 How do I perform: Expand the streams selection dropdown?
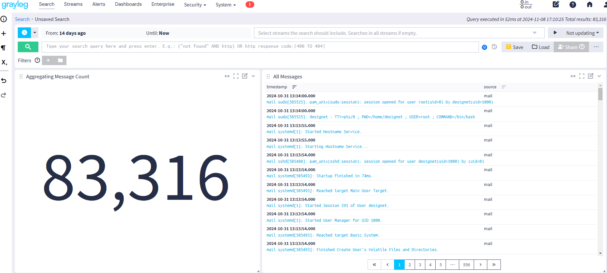pyautogui.click(x=534, y=33)
